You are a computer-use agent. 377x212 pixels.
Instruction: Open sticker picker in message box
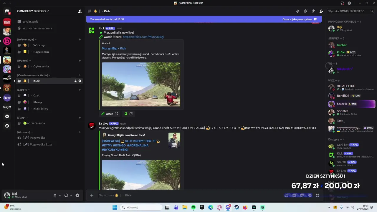(302, 195)
